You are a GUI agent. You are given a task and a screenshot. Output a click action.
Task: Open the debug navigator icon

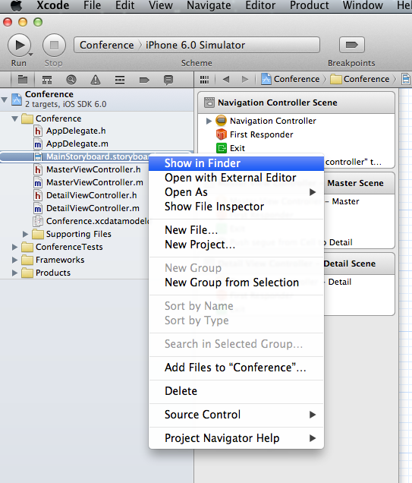pos(120,80)
